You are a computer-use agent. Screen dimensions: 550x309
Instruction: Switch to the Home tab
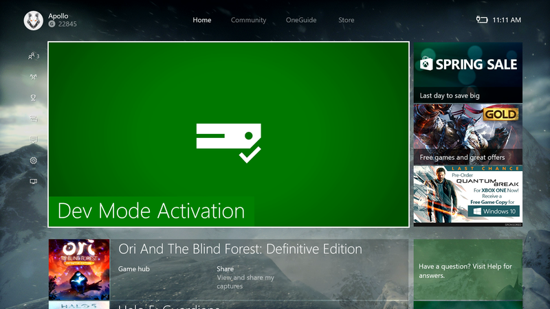[x=202, y=20]
